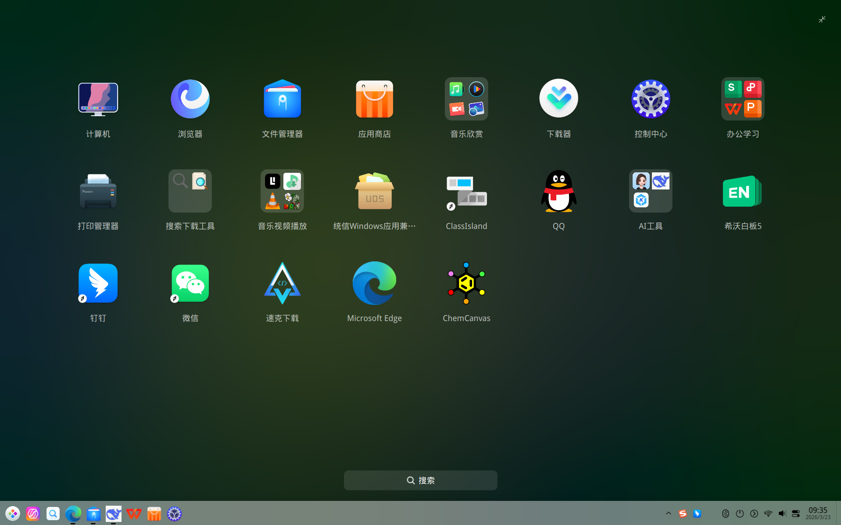This screenshot has width=841, height=525.
Task: Expand the 办公学习 app folder
Action: pyautogui.click(x=742, y=99)
